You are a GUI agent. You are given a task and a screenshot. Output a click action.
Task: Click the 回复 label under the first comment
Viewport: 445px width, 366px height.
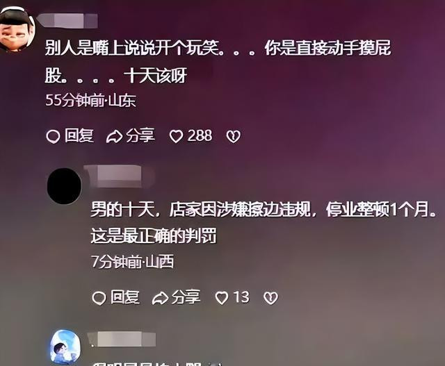click(79, 135)
